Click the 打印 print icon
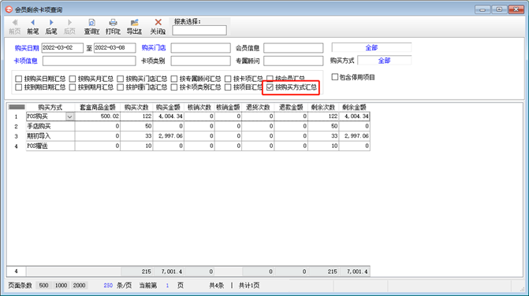 click(113, 23)
